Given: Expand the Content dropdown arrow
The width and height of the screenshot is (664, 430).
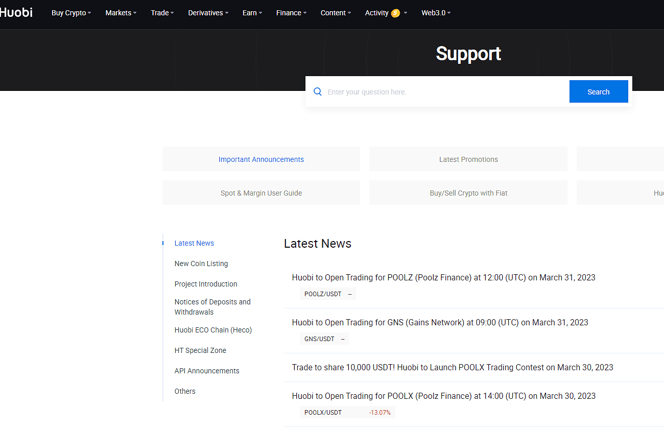Looking at the screenshot, I should pyautogui.click(x=349, y=13).
